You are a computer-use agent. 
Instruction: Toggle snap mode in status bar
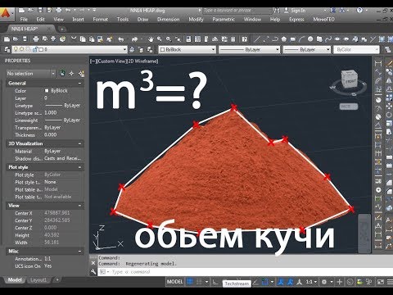click(199, 282)
